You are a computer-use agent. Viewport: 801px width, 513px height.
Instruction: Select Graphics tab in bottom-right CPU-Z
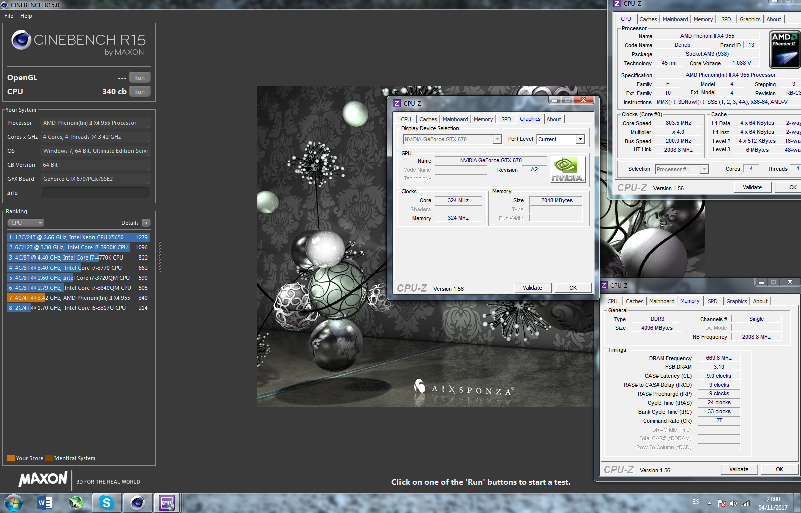click(x=737, y=301)
